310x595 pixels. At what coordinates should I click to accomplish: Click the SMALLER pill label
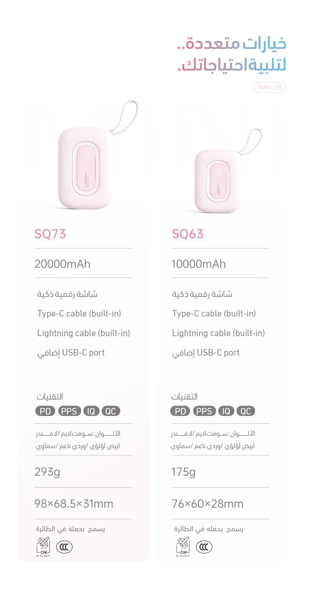(269, 87)
